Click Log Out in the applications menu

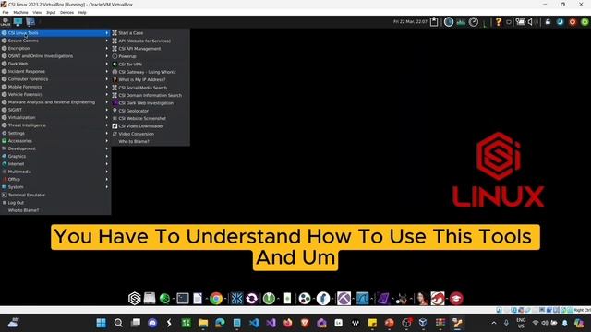click(x=55, y=203)
